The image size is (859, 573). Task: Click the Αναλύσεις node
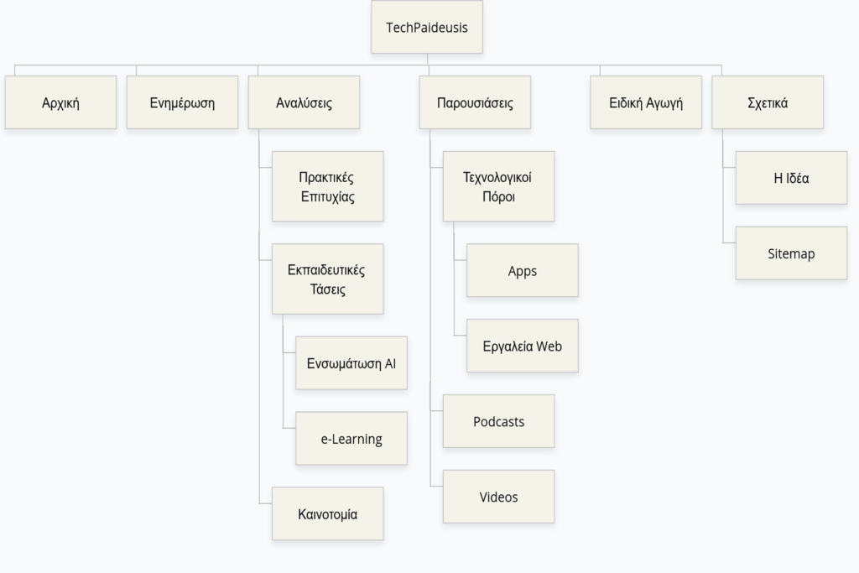tap(304, 102)
